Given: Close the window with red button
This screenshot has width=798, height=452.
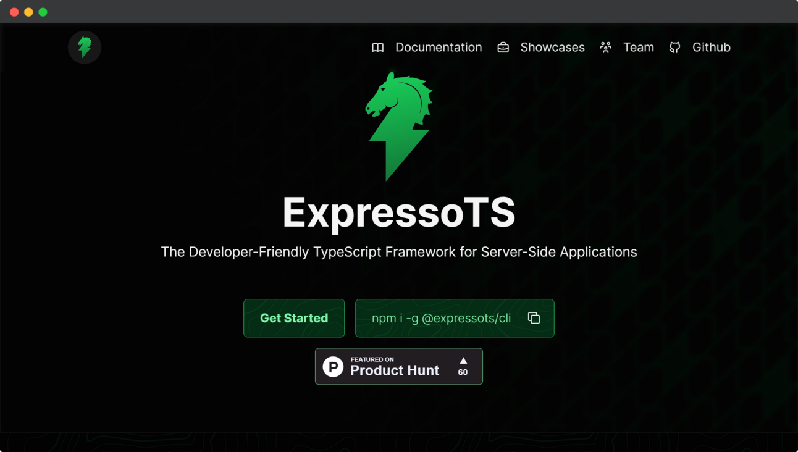Looking at the screenshot, I should tap(14, 12).
